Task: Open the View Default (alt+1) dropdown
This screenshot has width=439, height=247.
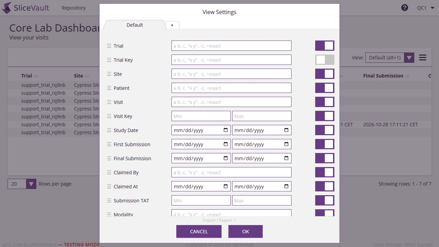Action: click(x=390, y=58)
